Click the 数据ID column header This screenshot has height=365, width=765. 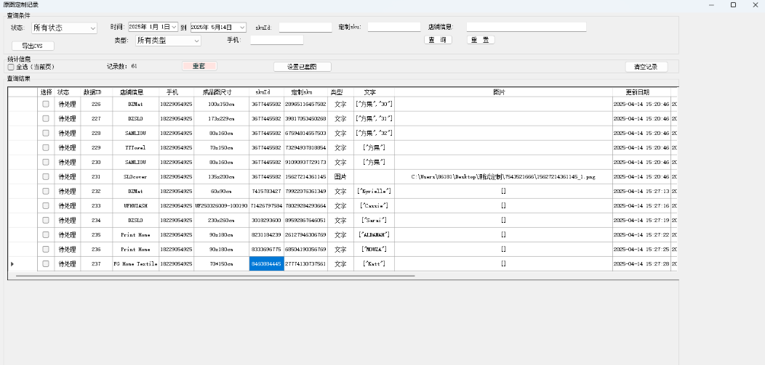point(92,92)
